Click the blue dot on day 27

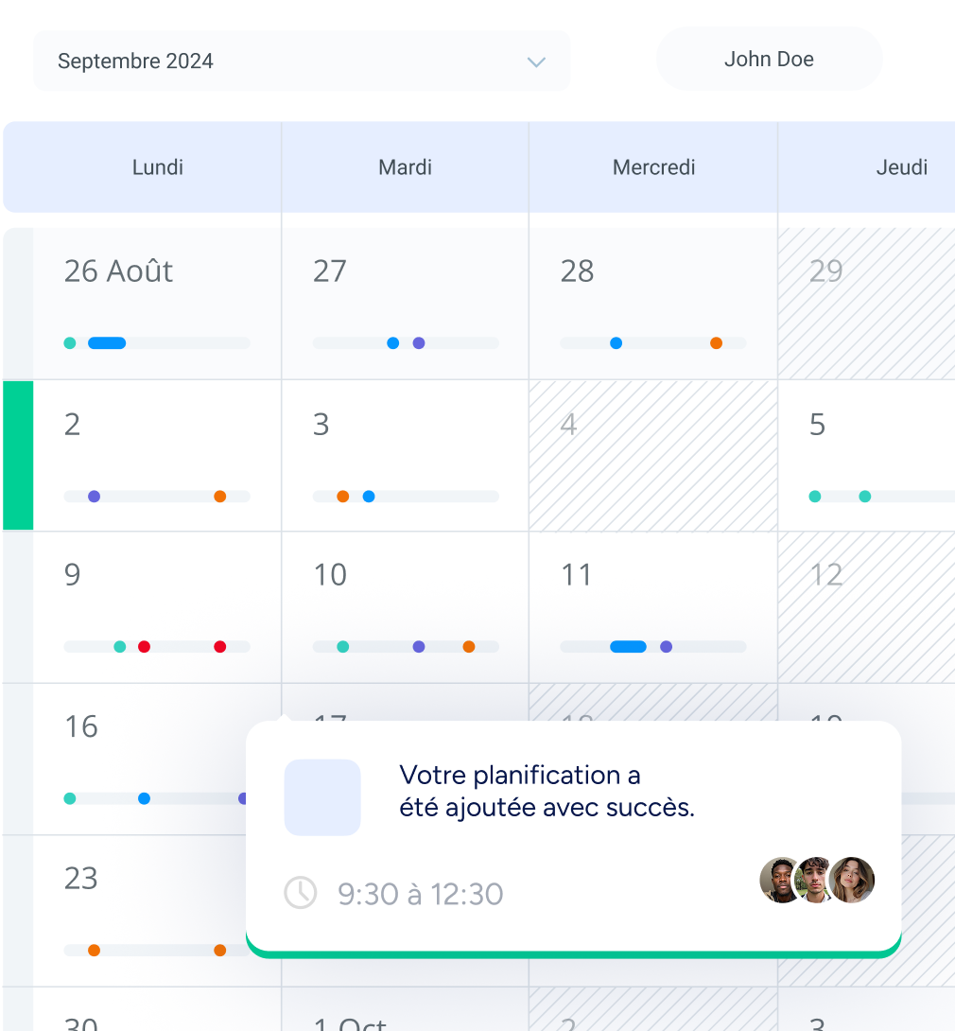coord(393,343)
